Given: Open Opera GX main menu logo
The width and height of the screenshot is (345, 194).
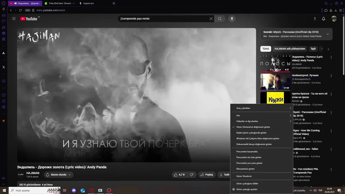Looking at the screenshot, I should click(x=4, y=3).
